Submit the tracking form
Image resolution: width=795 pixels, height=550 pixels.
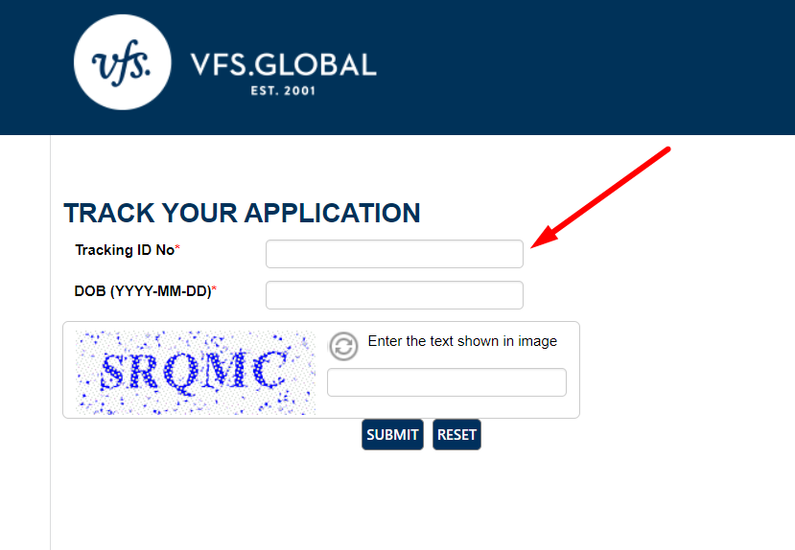click(392, 434)
